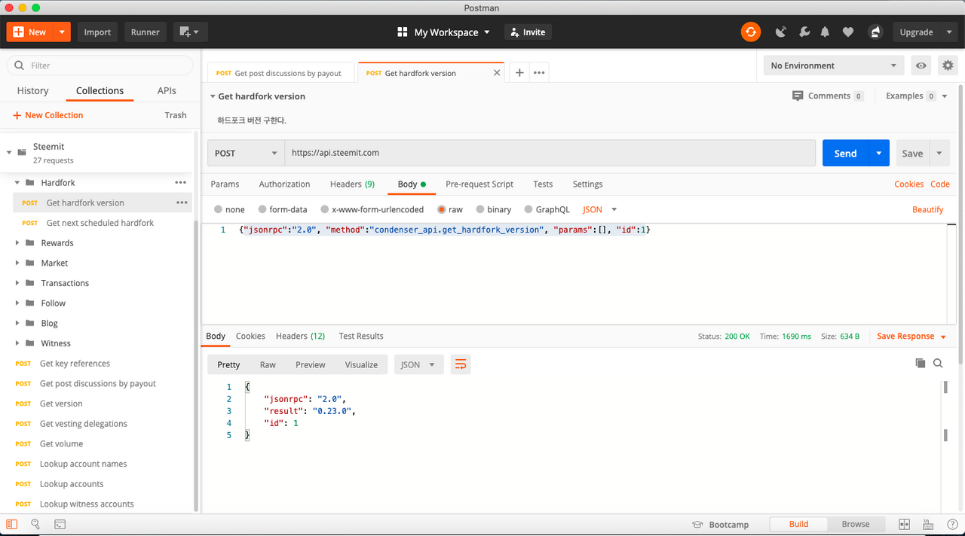Toggle line wrap icon in response toolbar
The width and height of the screenshot is (965, 536).
coord(461,364)
